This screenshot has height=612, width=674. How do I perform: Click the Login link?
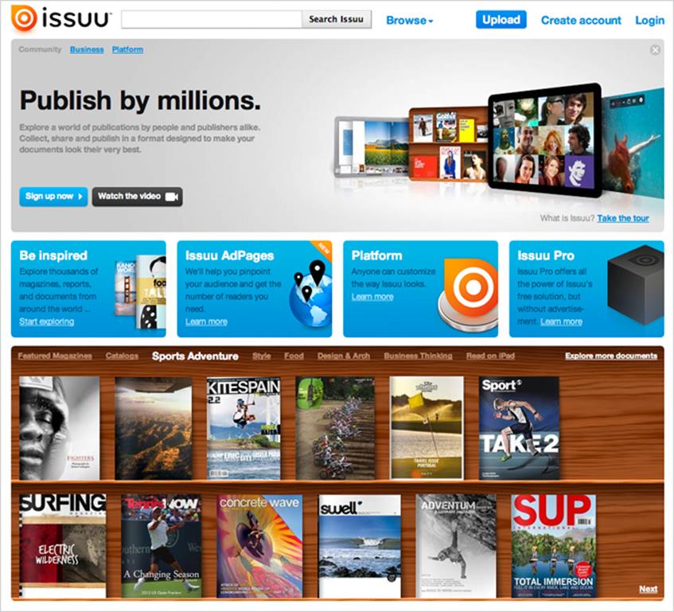649,20
